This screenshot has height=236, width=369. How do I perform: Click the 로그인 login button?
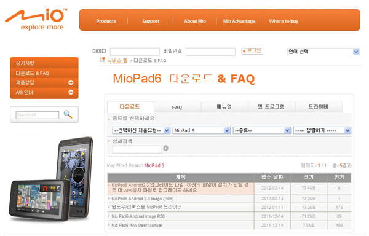click(x=252, y=51)
